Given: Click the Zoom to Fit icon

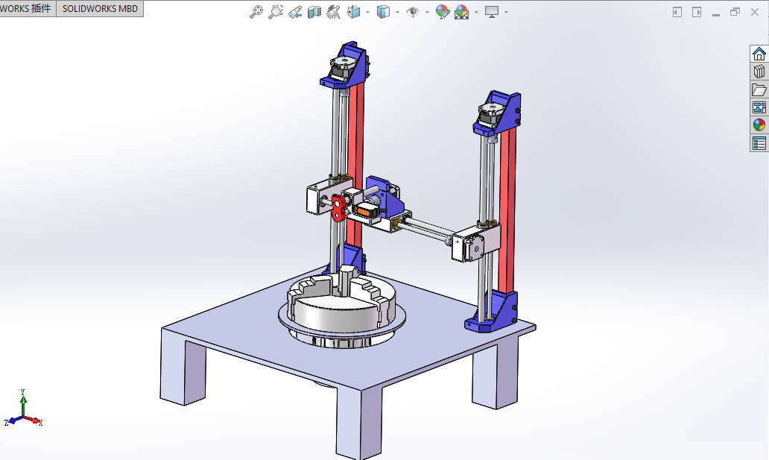Looking at the screenshot, I should tap(256, 12).
